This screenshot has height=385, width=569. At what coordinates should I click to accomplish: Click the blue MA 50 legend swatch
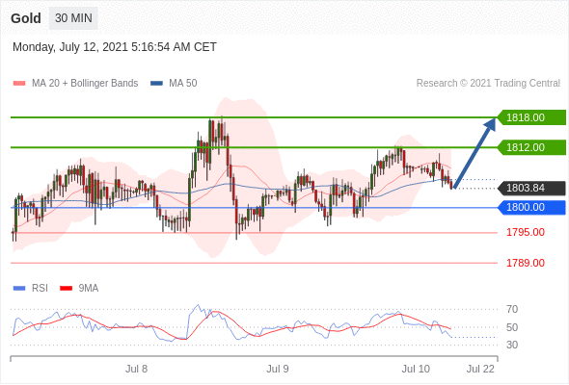click(x=156, y=84)
